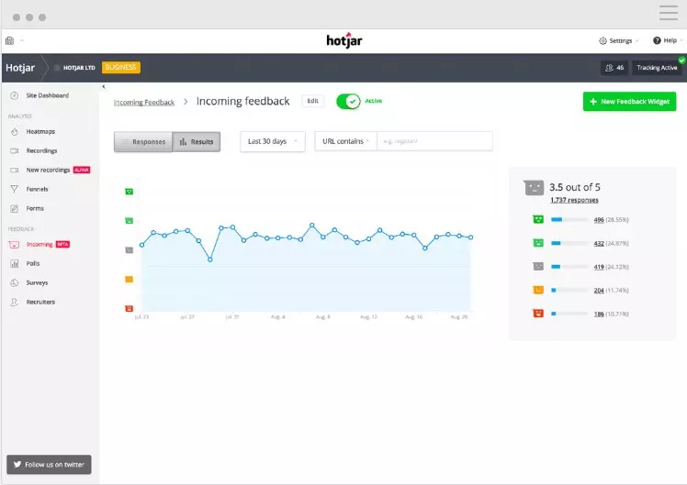Follow us on twitter button
Screen dimensions: 687x485
(49, 465)
